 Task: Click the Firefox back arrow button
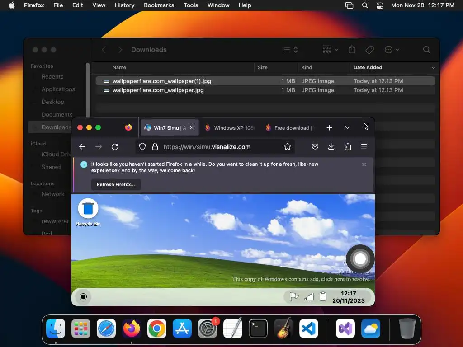[x=82, y=147]
